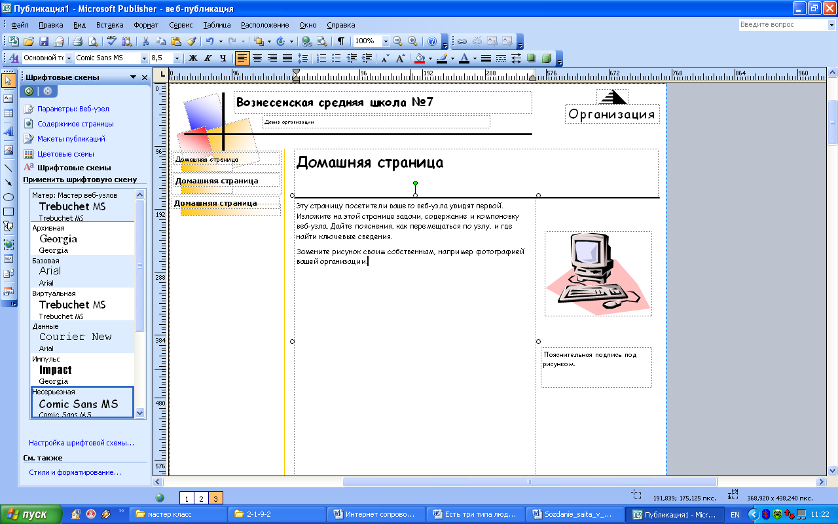Activate the Format Painter brush

(191, 41)
